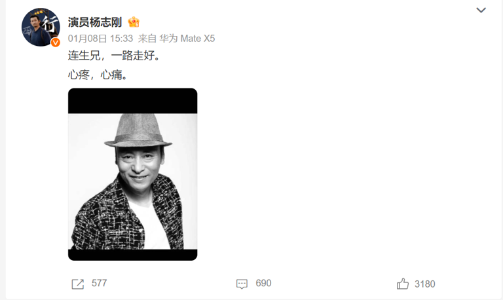The height and width of the screenshot is (300, 503).
Task: Click the orange verified V badge
Action: point(56,43)
